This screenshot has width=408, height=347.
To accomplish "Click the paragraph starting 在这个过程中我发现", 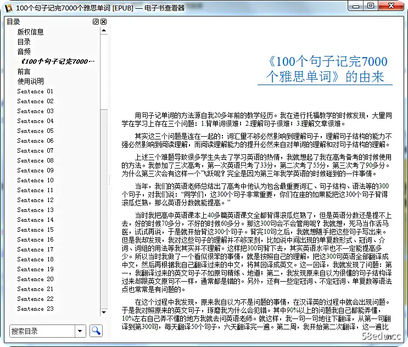I will [257, 314].
